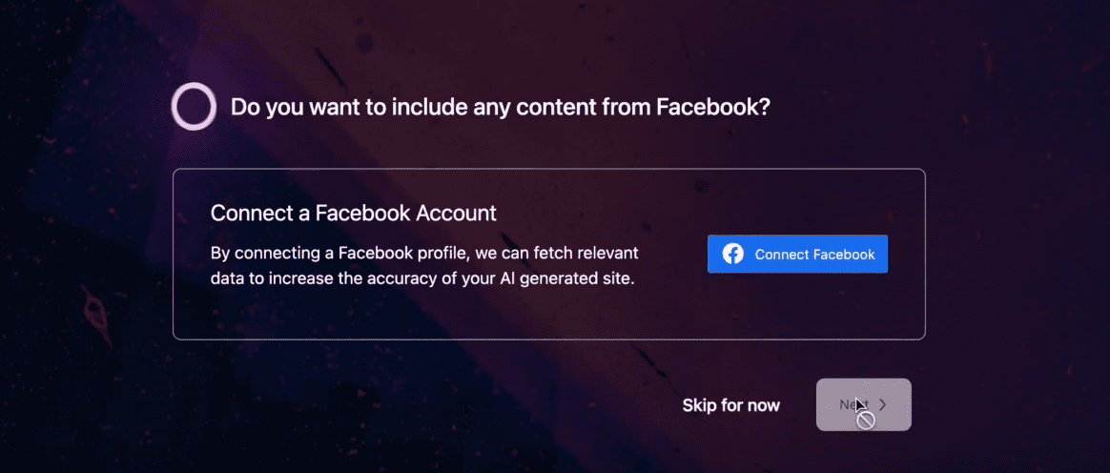Click the word "Skip" in skip link
This screenshot has height=473, width=1110.
tap(699, 405)
